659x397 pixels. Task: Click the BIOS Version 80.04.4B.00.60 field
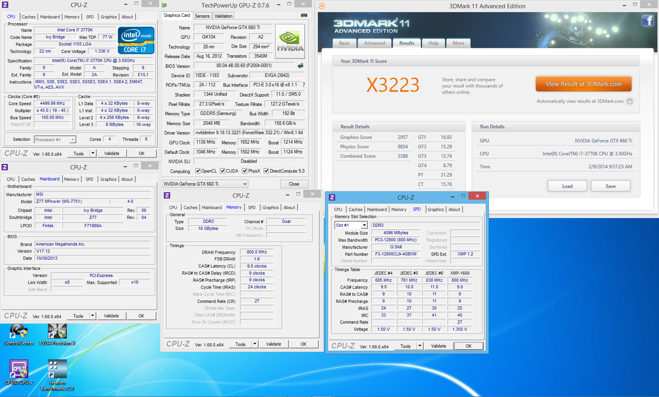(244, 66)
